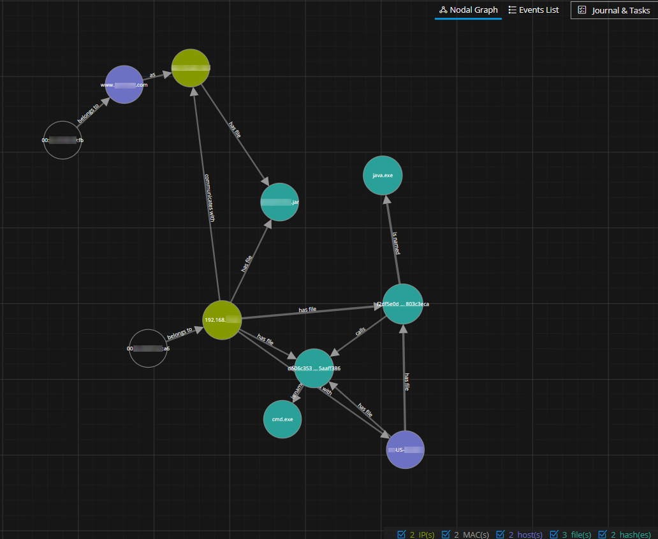Select the hash node ending 5aaff386
Image resolution: width=658 pixels, height=539 pixels.
[314, 368]
